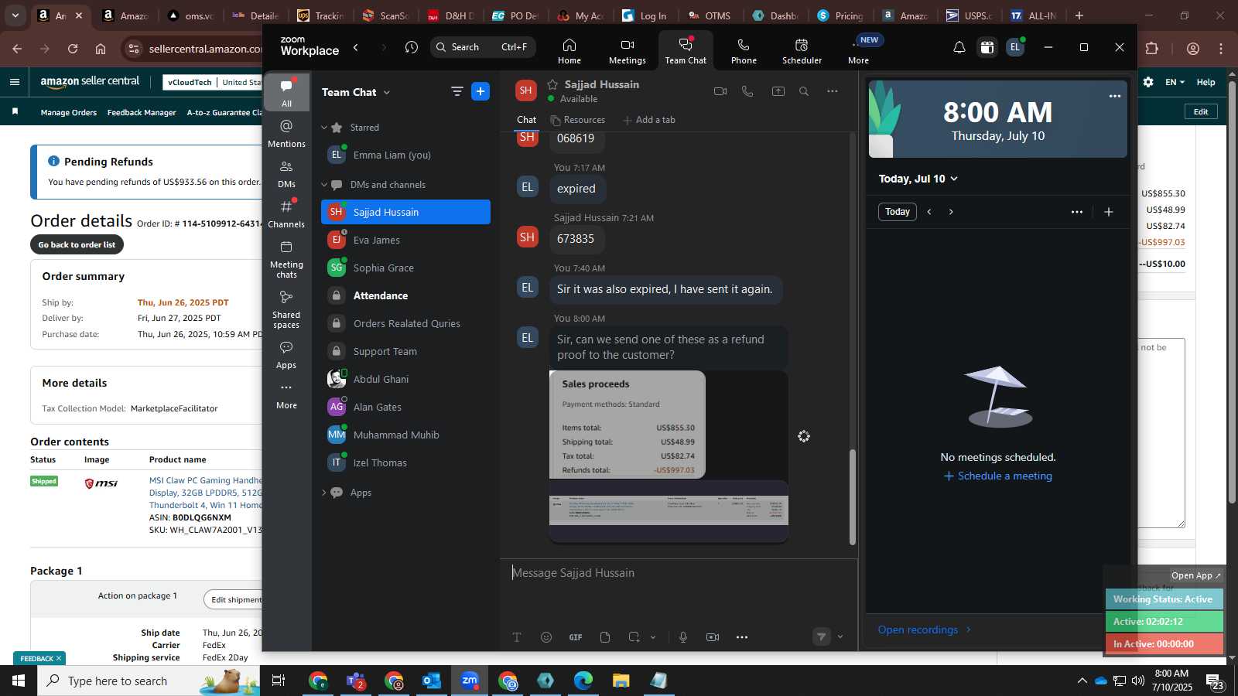
Task: Open the Sales proceeds image thumbnail
Action: pos(628,425)
